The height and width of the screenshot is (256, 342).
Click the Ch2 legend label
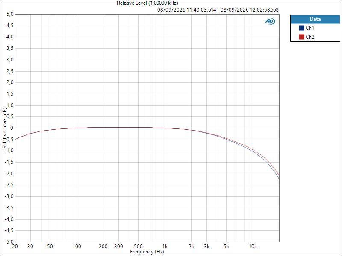310,37
